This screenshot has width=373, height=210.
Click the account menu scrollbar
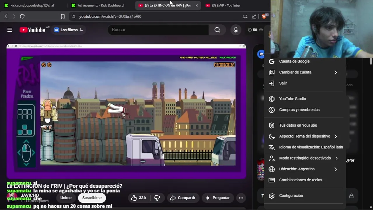tap(371, 61)
